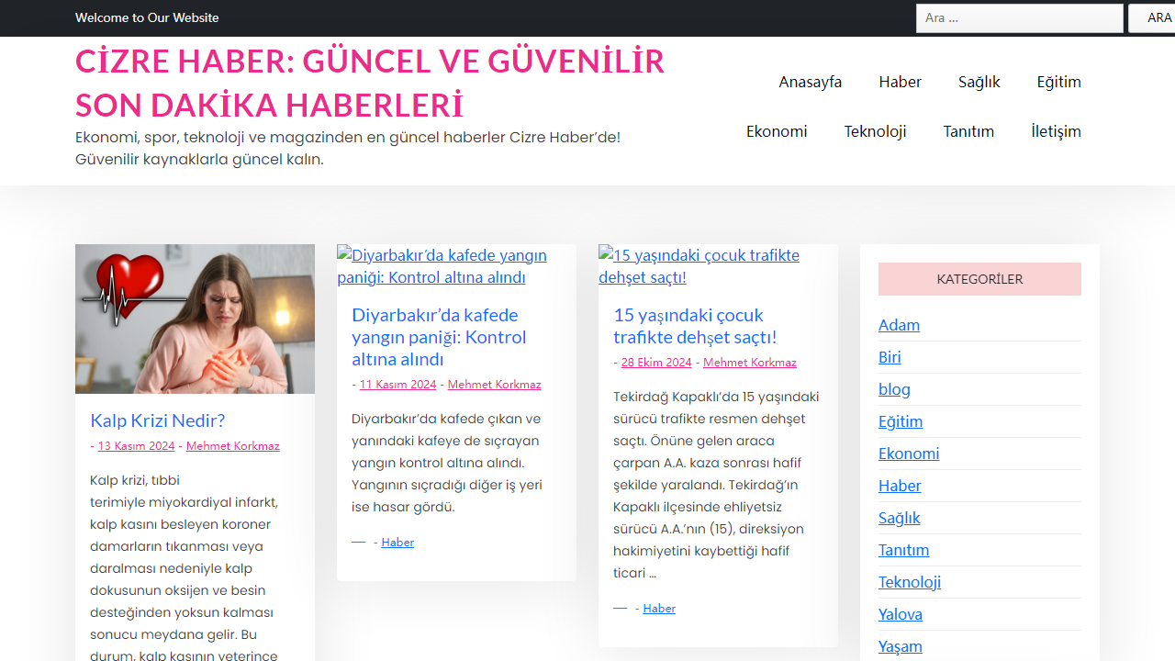Click the 'Ara ...' search field

point(1019,17)
